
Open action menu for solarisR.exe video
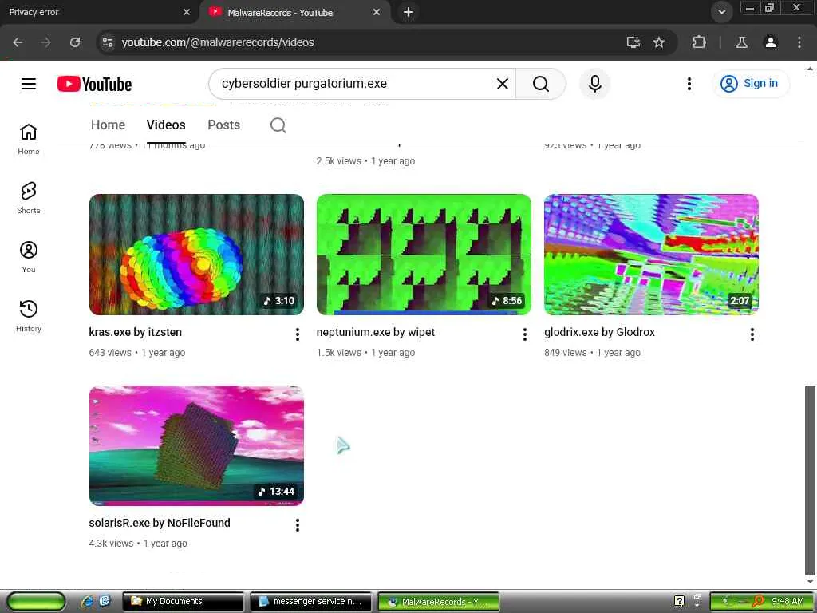(298, 525)
